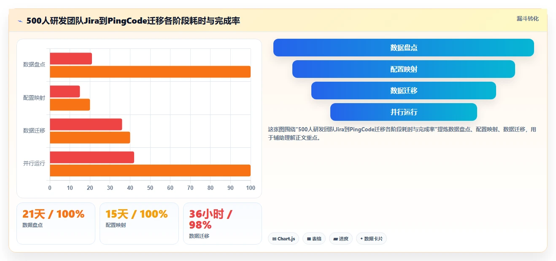Click the orange bar for 并行运行

coord(150,170)
